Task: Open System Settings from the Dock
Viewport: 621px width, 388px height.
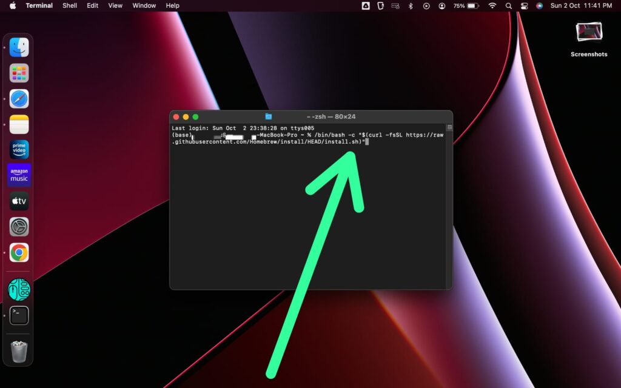Action: coord(18,227)
